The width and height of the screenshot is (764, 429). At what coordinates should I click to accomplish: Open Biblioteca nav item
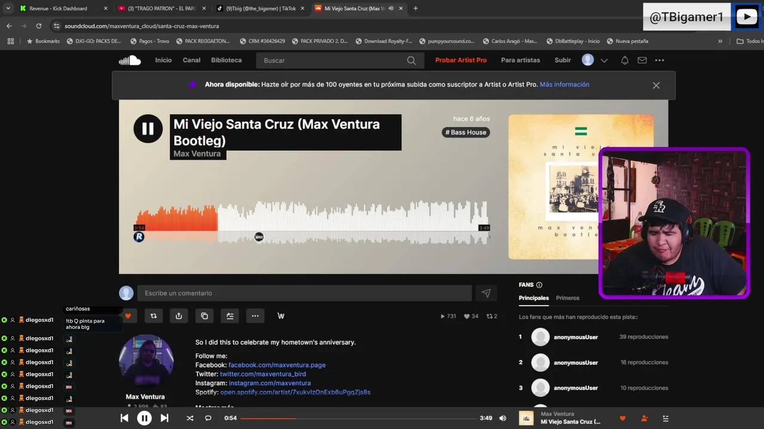pyautogui.click(x=226, y=60)
